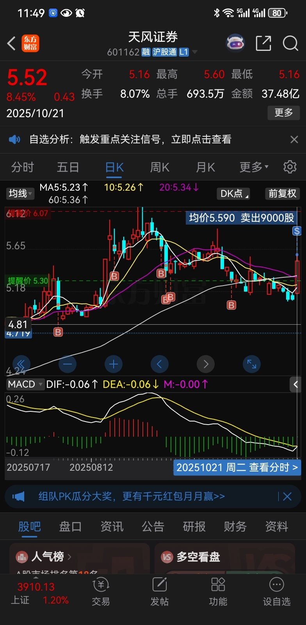The width and height of the screenshot is (306, 625).
Task: Open the 财务 tab
Action: [x=235, y=527]
